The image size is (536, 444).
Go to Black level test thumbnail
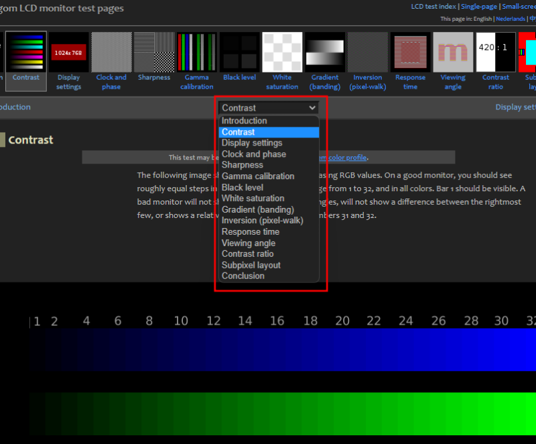pyautogui.click(x=239, y=52)
